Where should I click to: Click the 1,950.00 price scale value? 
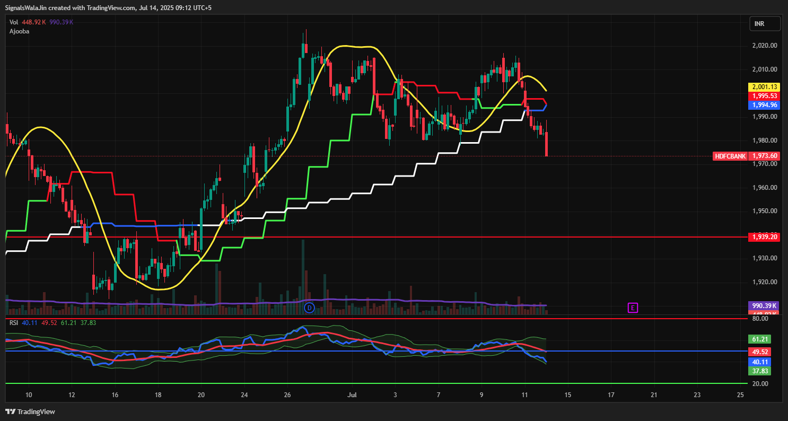[765, 211]
